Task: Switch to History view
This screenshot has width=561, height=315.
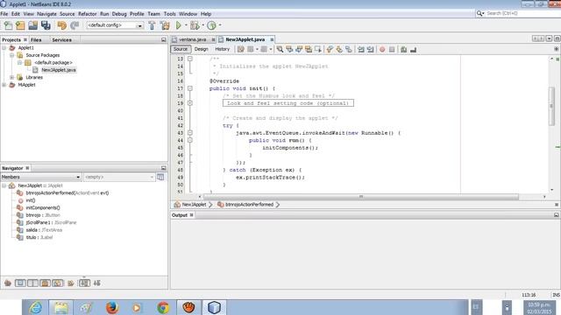Action: pyautogui.click(x=222, y=49)
